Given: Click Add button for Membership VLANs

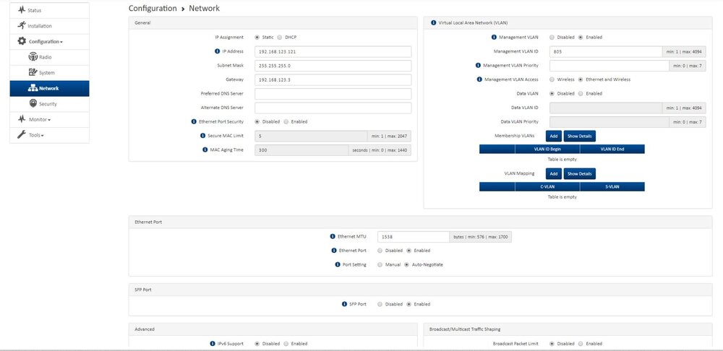Looking at the screenshot, I should pyautogui.click(x=553, y=136).
